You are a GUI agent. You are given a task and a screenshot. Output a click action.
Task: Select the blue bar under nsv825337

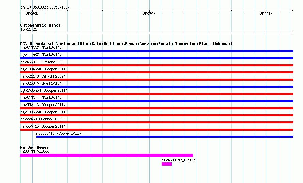click(x=157, y=51)
